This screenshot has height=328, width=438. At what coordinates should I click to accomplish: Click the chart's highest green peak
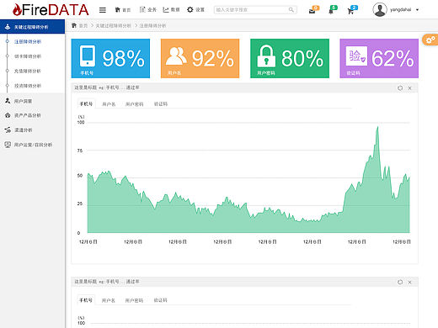pyautogui.click(x=377, y=128)
